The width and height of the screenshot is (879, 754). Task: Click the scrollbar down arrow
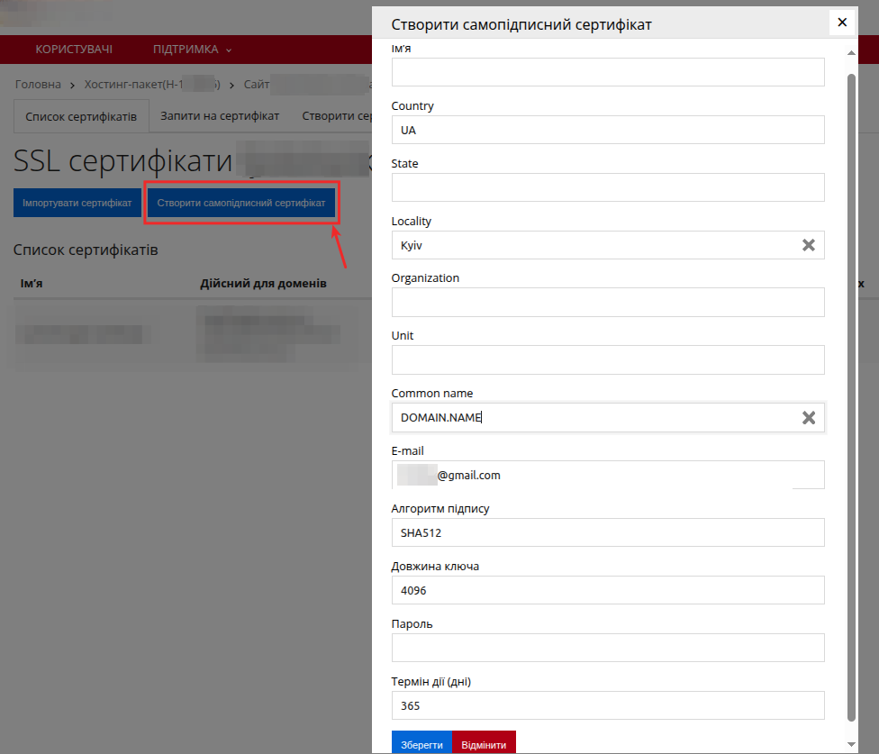pyautogui.click(x=850, y=747)
